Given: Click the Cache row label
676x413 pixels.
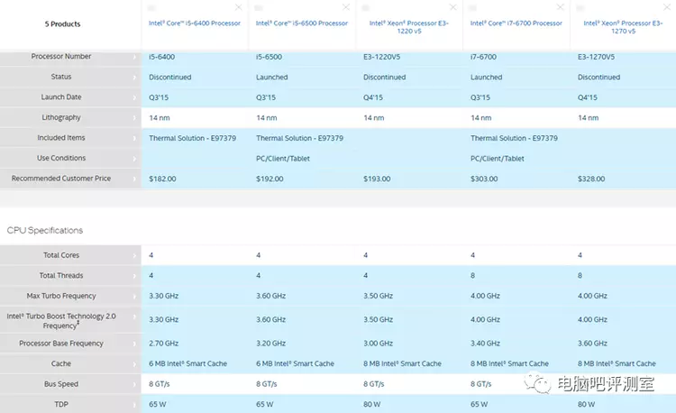Looking at the screenshot, I should pos(61,363).
